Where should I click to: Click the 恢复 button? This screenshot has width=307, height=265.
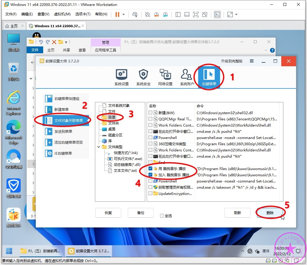(x=108, y=213)
